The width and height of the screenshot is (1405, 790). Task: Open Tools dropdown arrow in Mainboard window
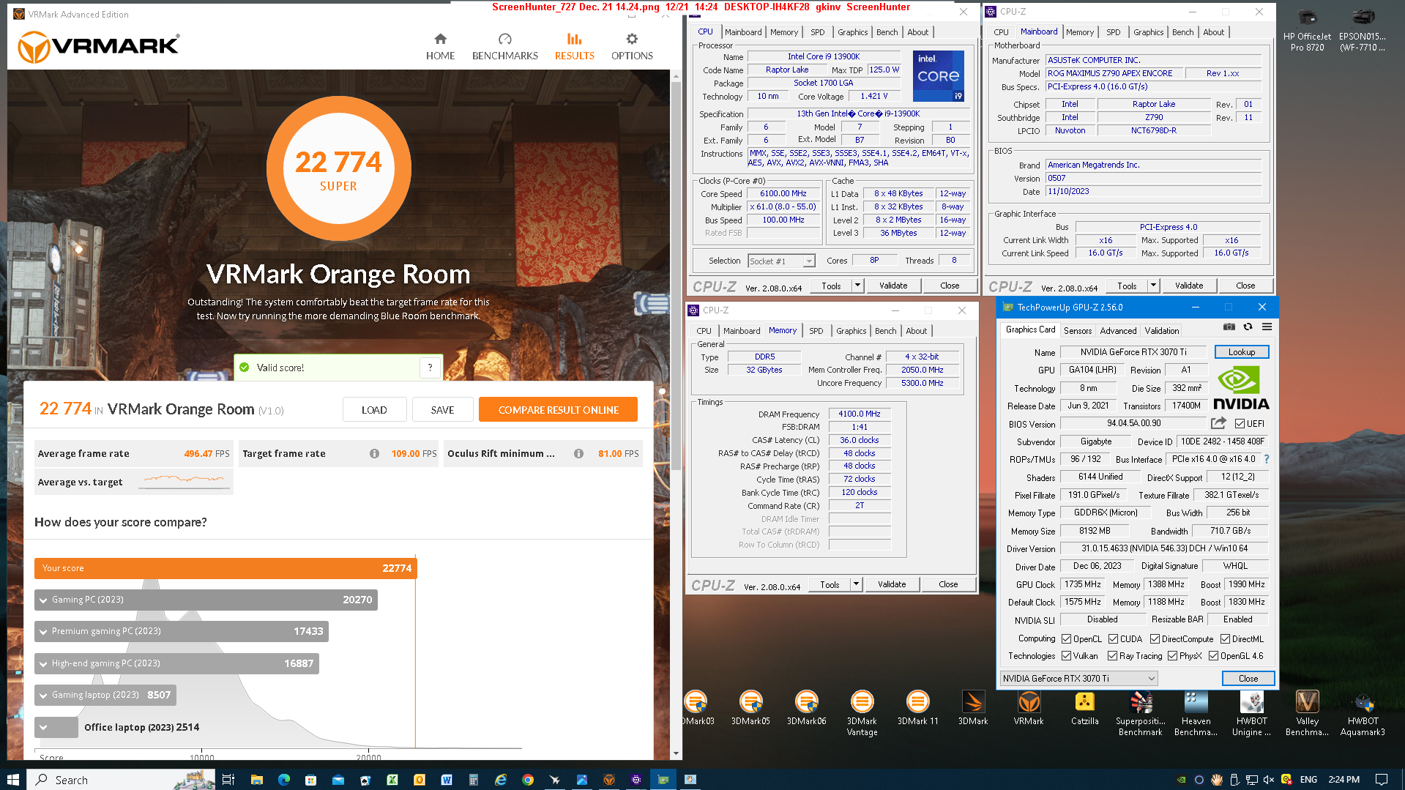point(1153,286)
